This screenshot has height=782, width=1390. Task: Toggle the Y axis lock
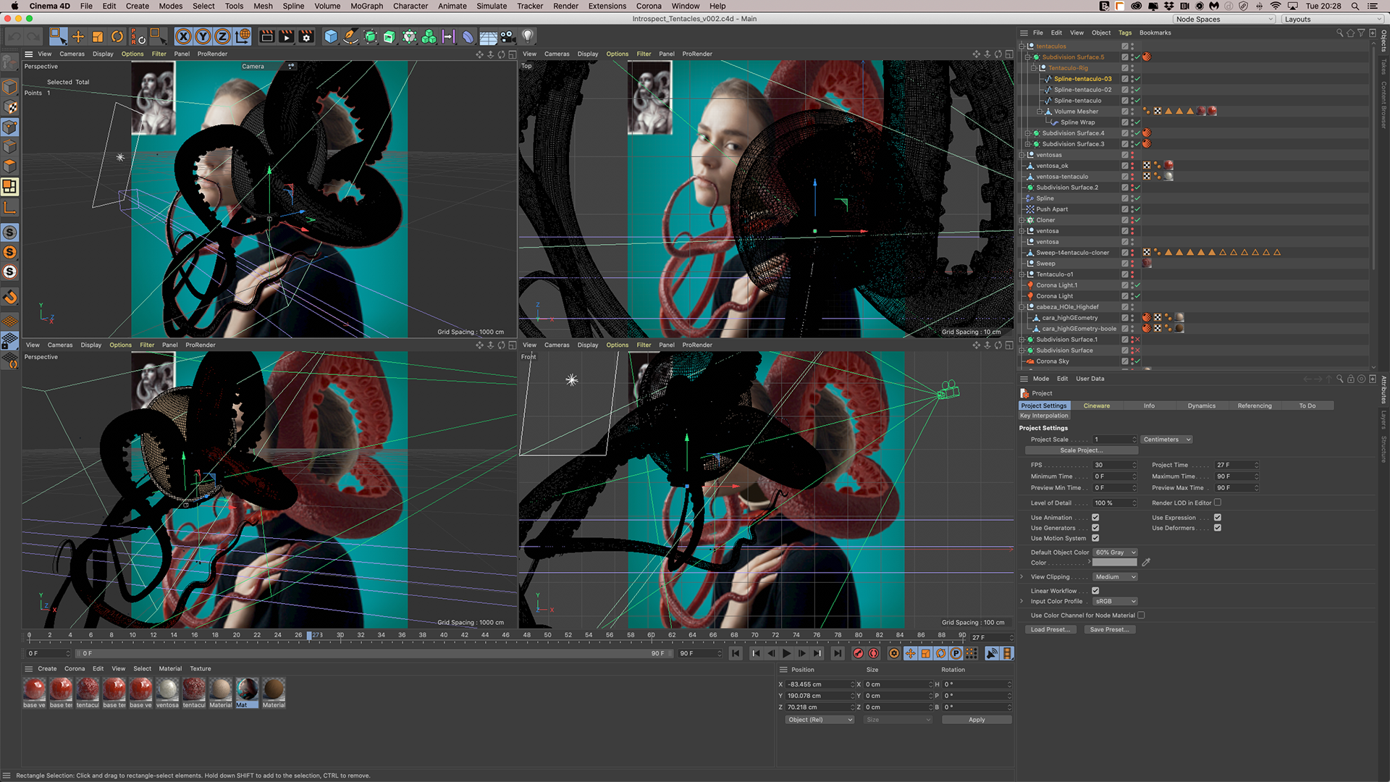[x=203, y=36]
